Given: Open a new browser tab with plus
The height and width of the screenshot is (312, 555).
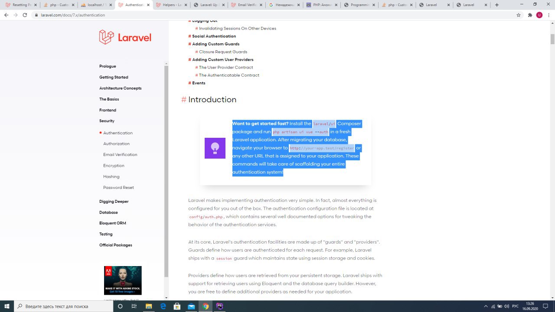Looking at the screenshot, I should click(497, 5).
